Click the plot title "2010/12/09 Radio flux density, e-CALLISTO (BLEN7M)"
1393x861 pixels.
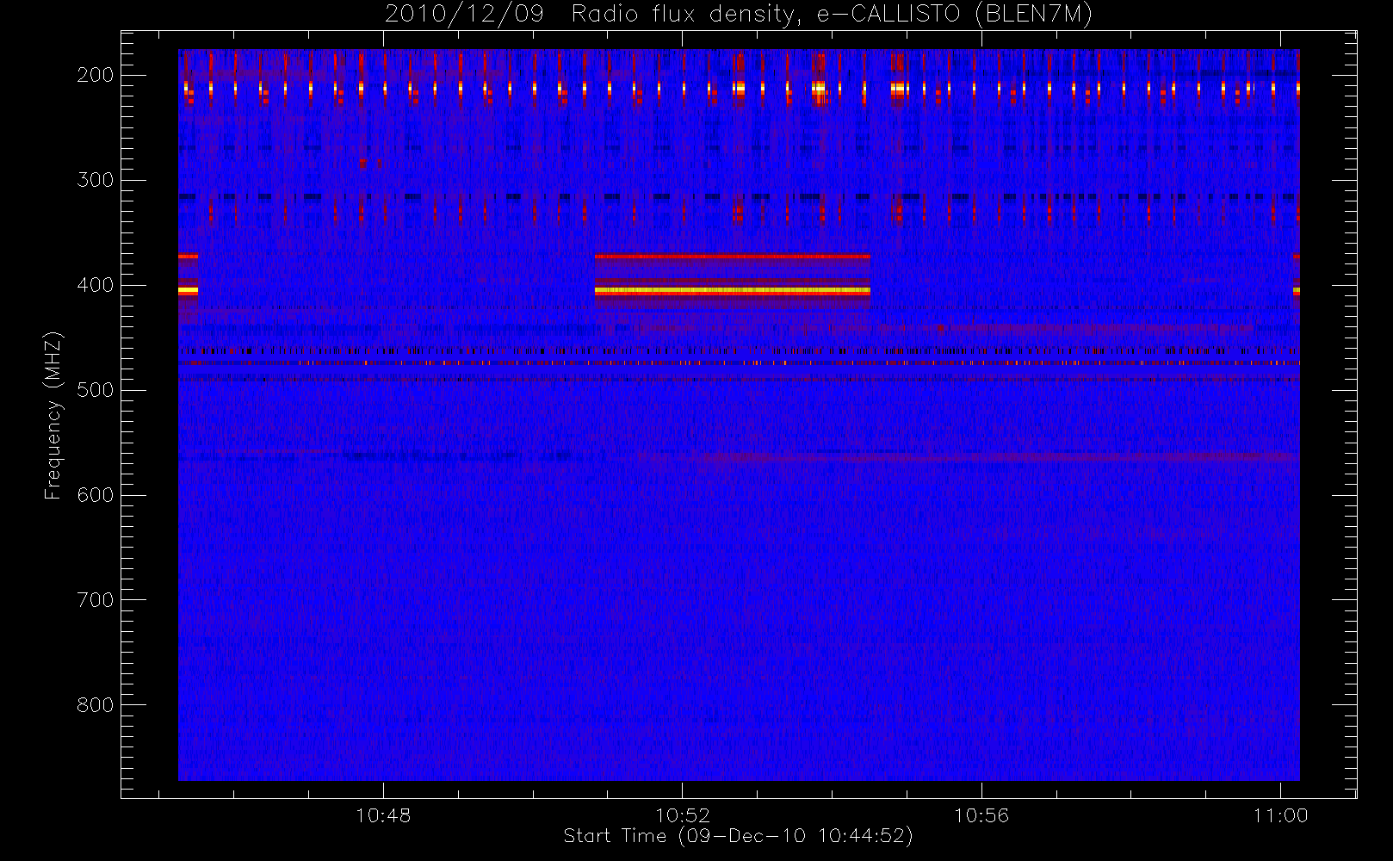tap(739, 15)
